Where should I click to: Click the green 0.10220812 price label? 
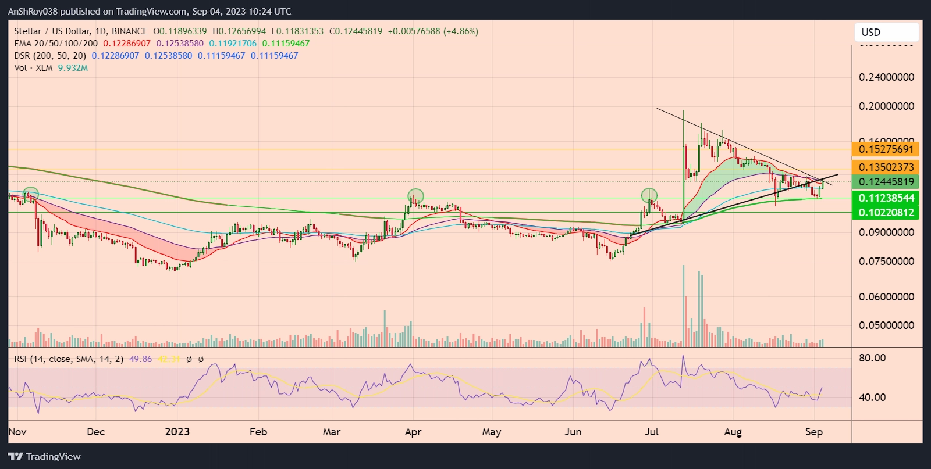tap(886, 213)
